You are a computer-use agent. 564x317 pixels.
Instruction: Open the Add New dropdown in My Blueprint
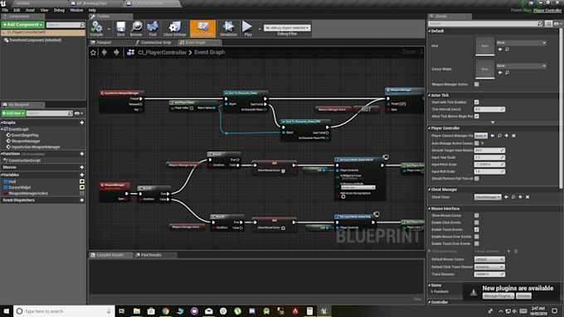(13, 113)
